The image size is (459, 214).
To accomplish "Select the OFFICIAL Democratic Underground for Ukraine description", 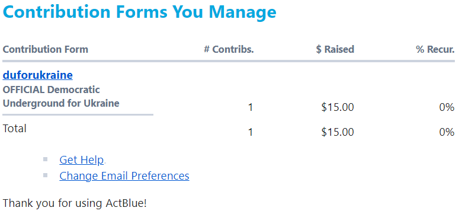I will tap(61, 97).
